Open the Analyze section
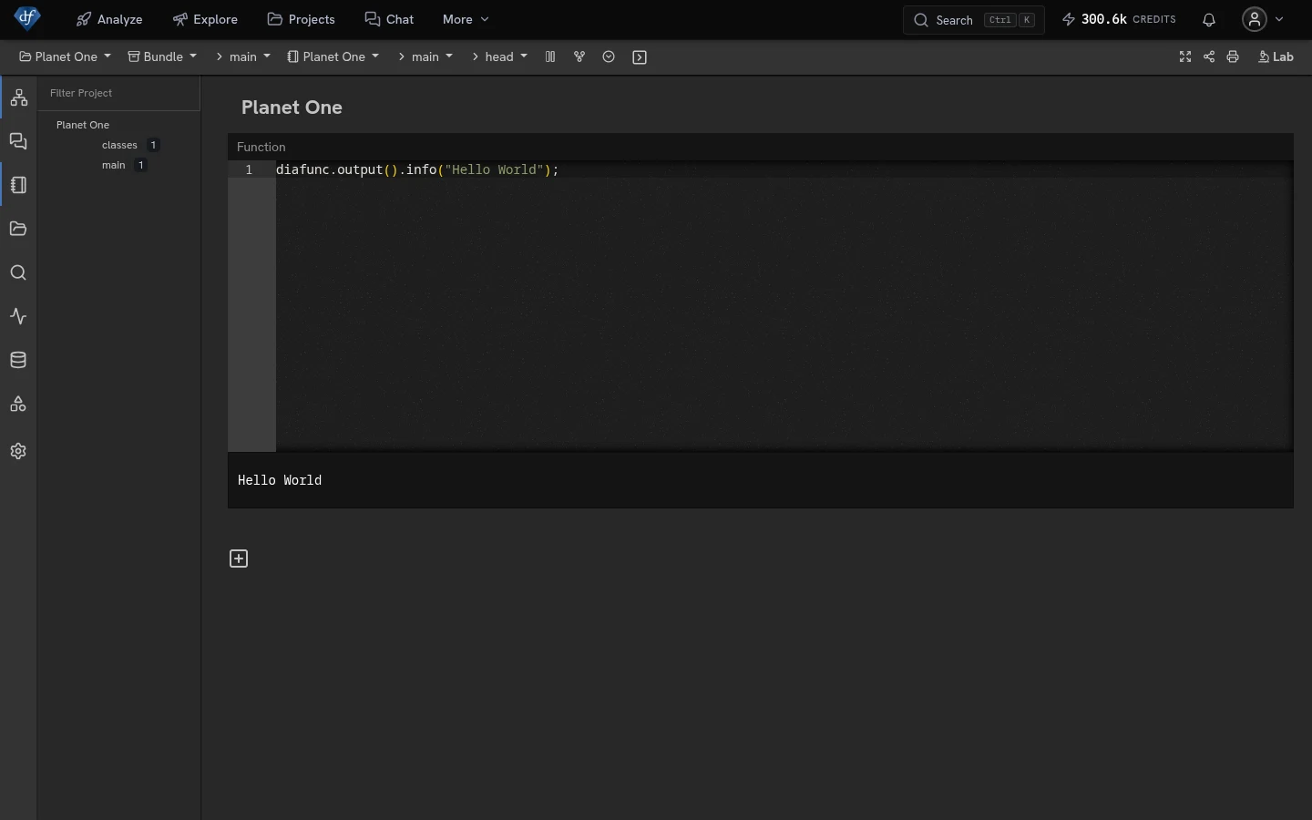Image resolution: width=1312 pixels, height=820 pixels. click(109, 19)
